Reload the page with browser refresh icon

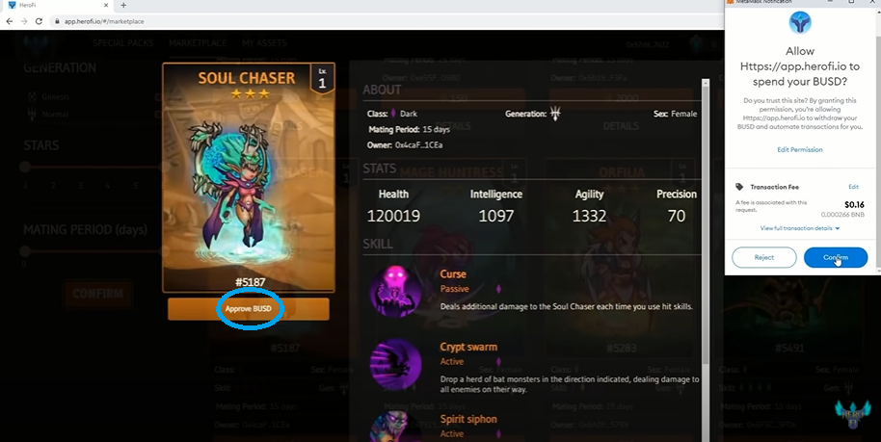[x=39, y=21]
